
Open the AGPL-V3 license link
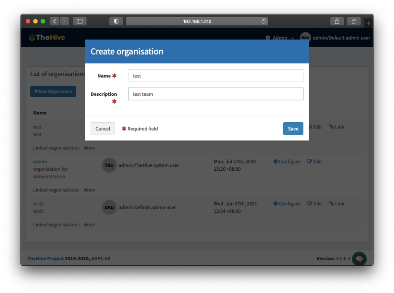coord(100,258)
